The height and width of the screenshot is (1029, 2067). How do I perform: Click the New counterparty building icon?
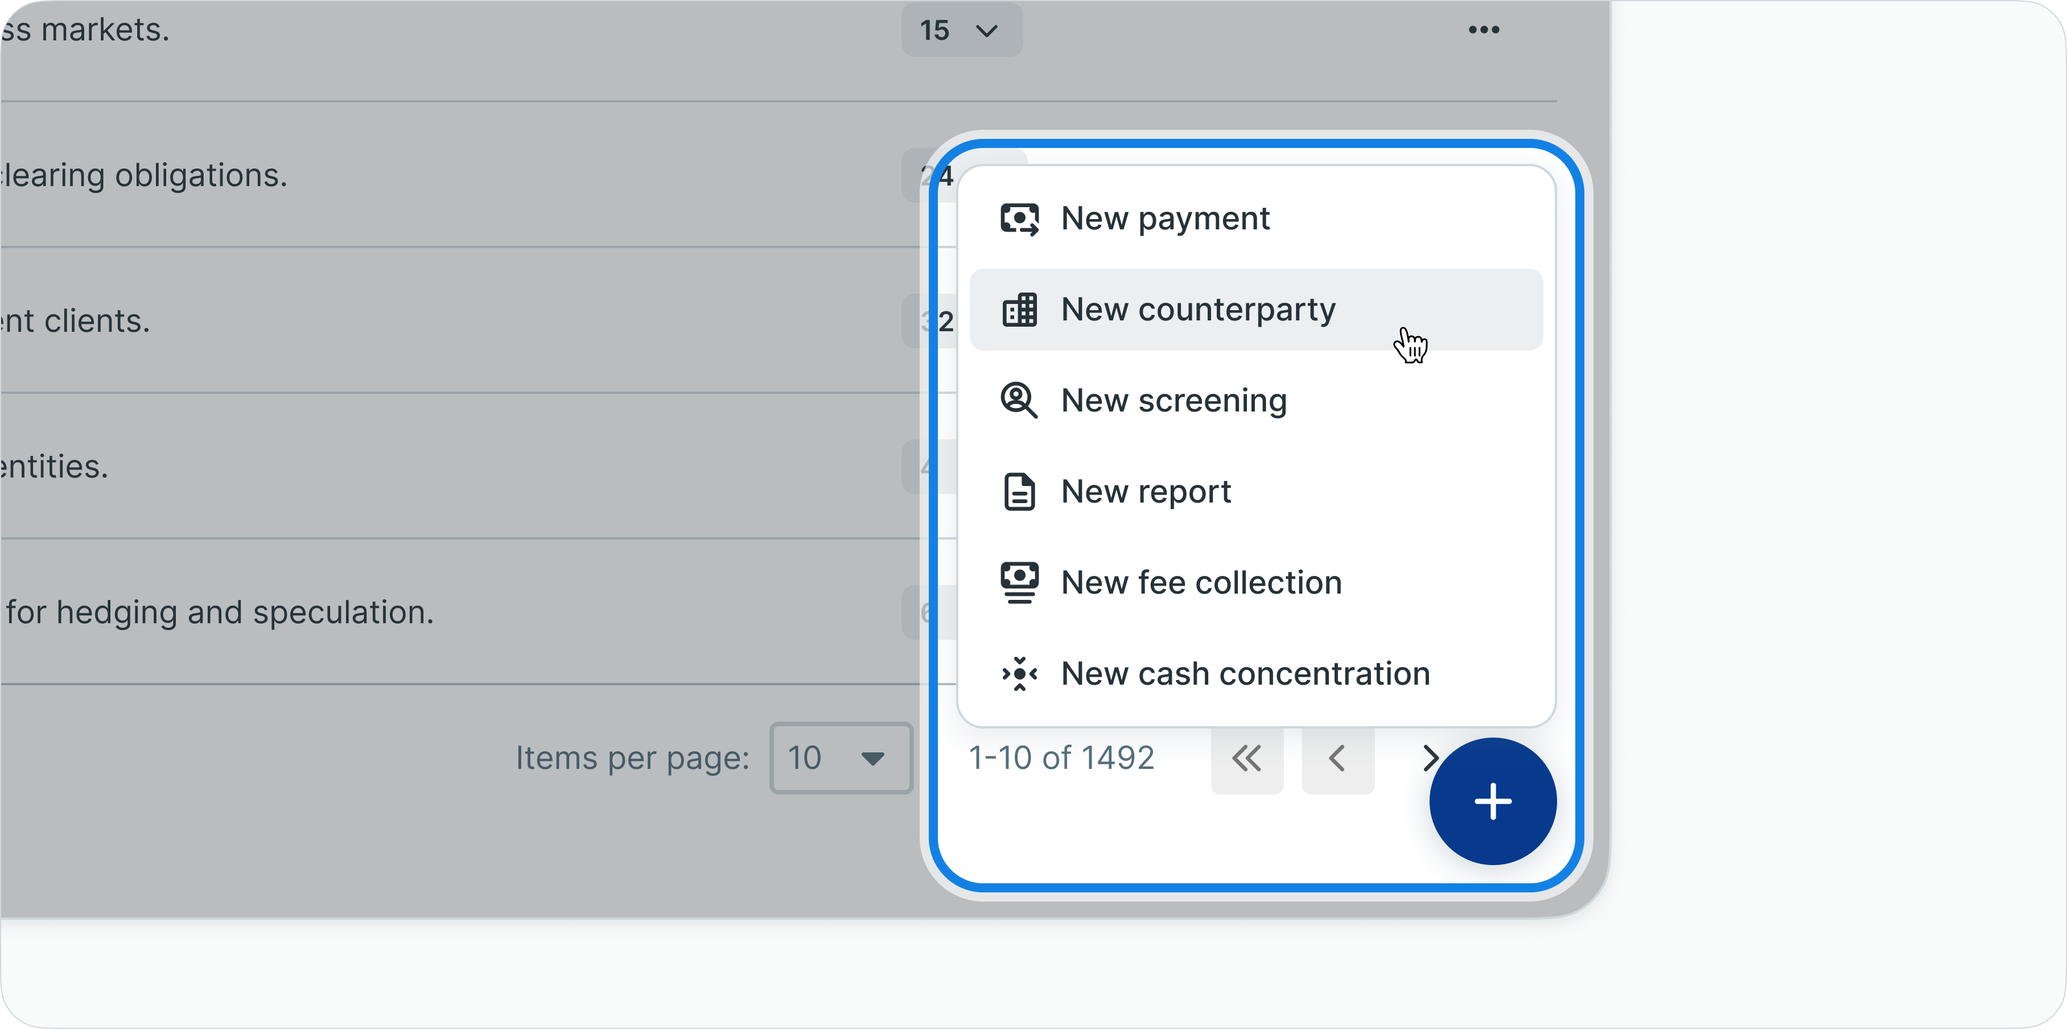coord(1019,310)
